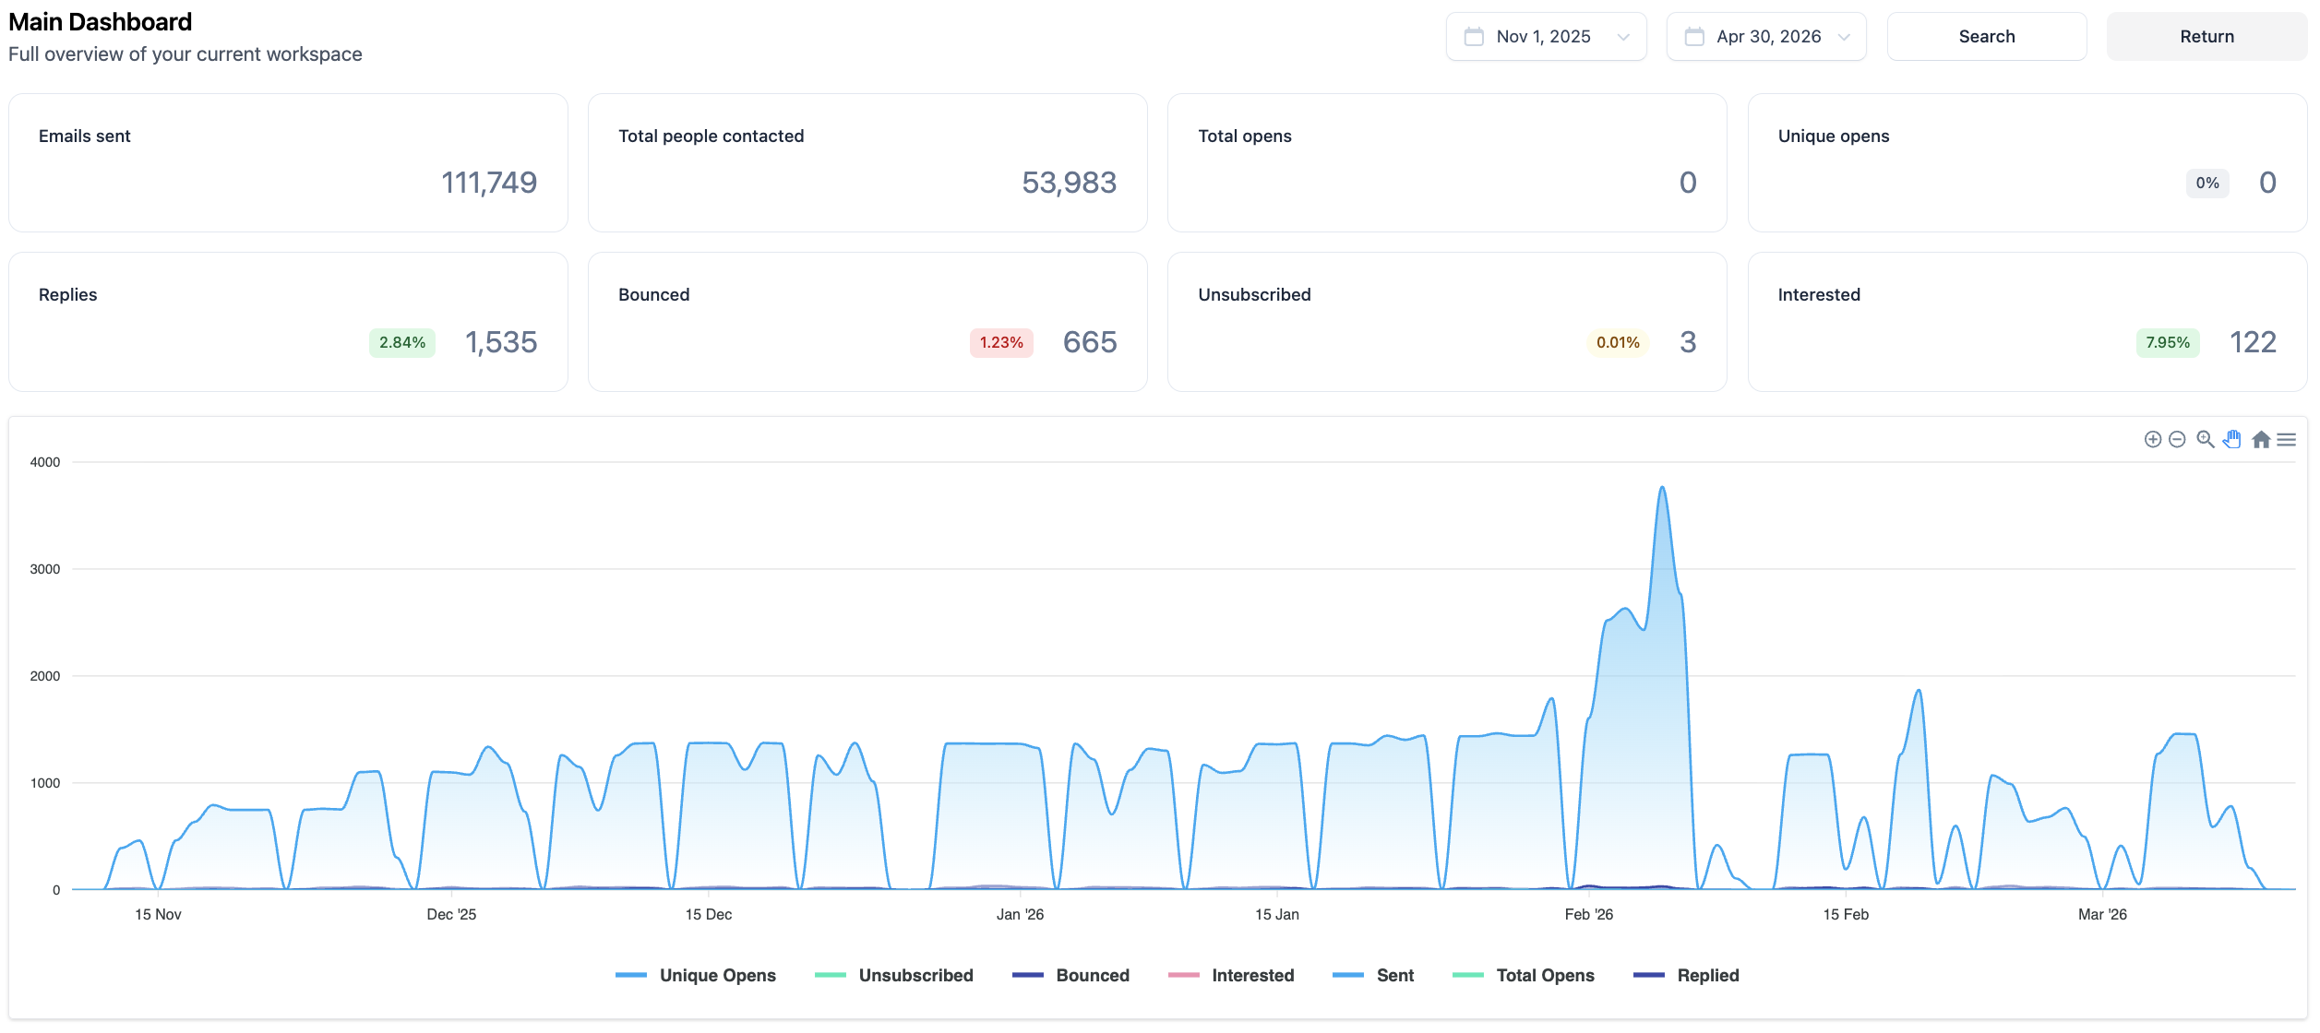Toggle Unsubscribed series in legend
Image resolution: width=2320 pixels, height=1033 pixels.
tap(894, 975)
